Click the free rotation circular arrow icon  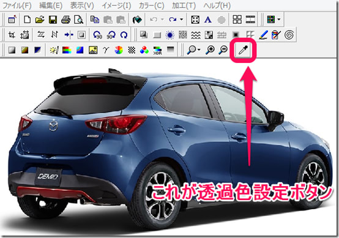point(124,35)
